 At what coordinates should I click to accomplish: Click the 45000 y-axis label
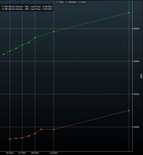point(136,127)
